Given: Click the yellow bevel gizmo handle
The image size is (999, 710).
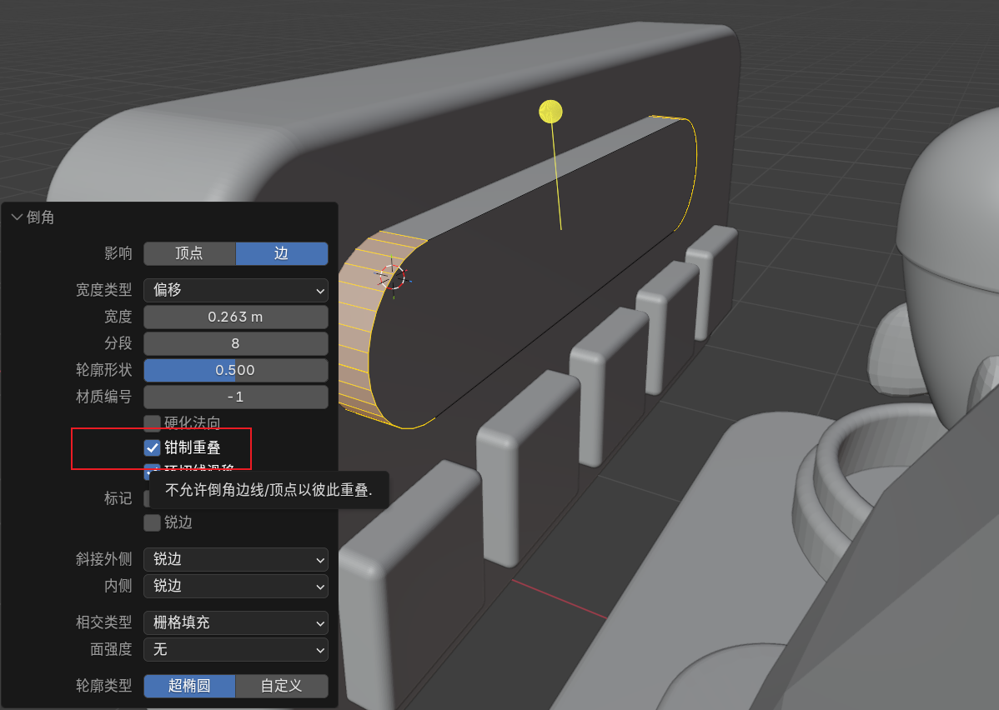Looking at the screenshot, I should point(550,112).
